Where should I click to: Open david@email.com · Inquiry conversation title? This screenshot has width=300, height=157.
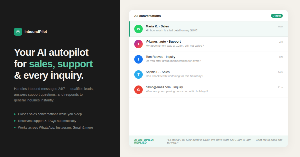point(164,87)
